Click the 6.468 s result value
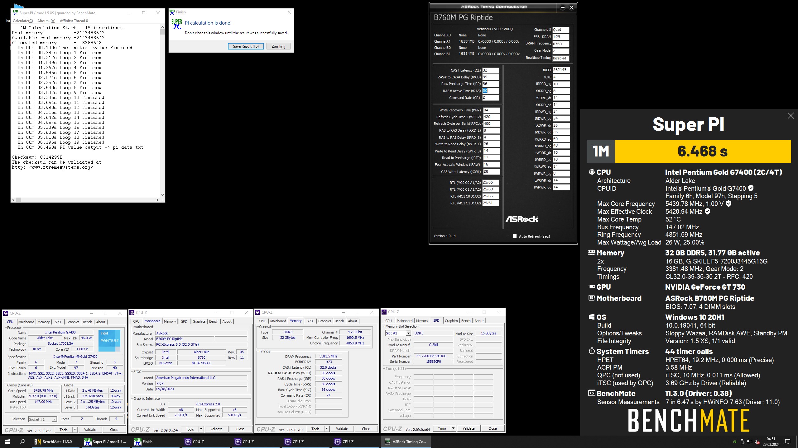 point(703,152)
